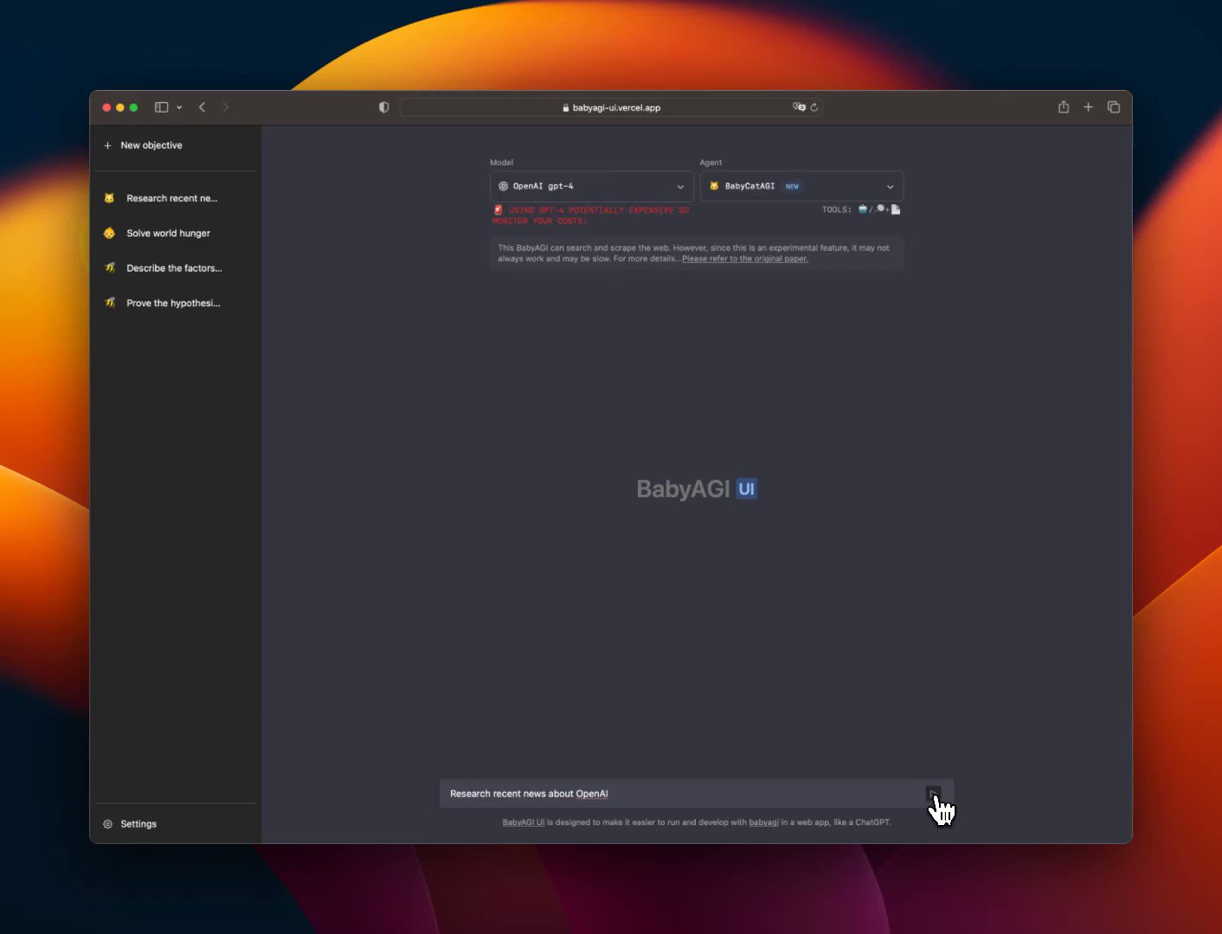
Task: Follow the Please refer to the original paper link
Action: click(x=744, y=259)
